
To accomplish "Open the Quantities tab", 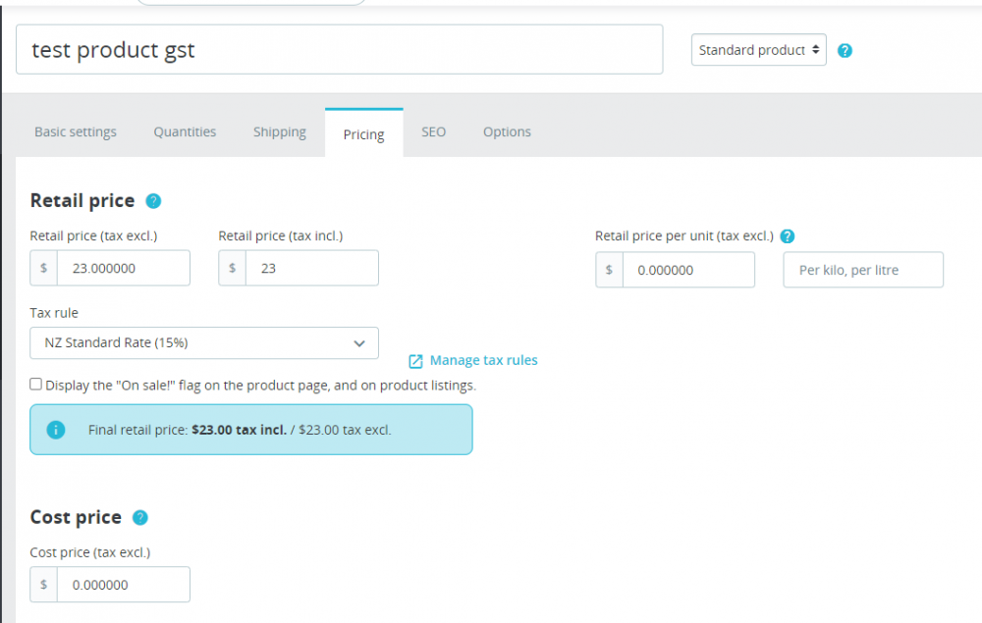I will pyautogui.click(x=185, y=131).
